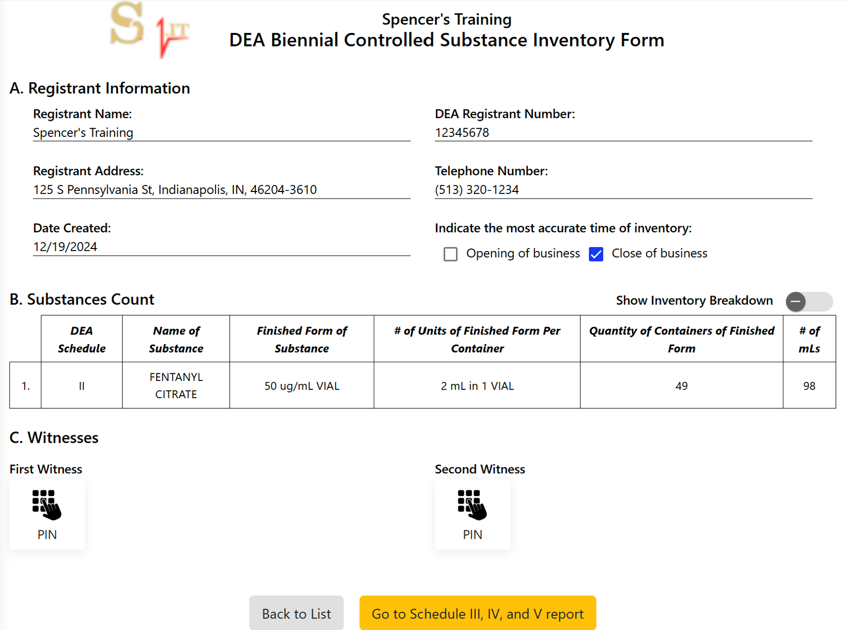Image resolution: width=846 pixels, height=630 pixels.
Task: Check the Opening of business checkbox
Action: 451,254
